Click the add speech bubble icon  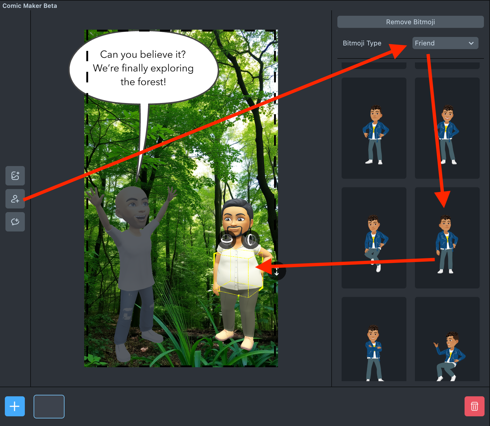click(x=15, y=222)
